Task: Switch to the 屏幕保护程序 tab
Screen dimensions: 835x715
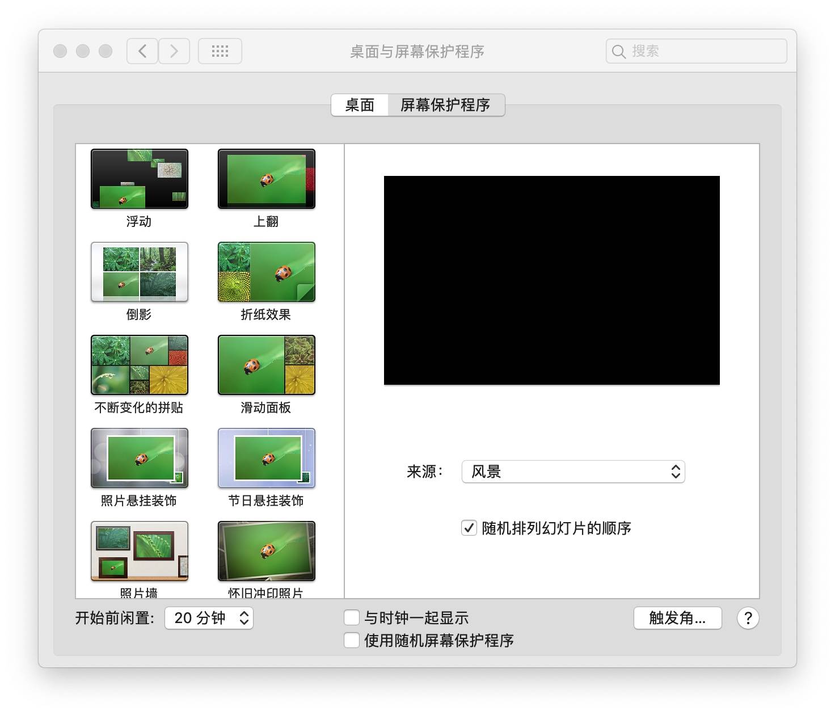Action: [x=446, y=105]
